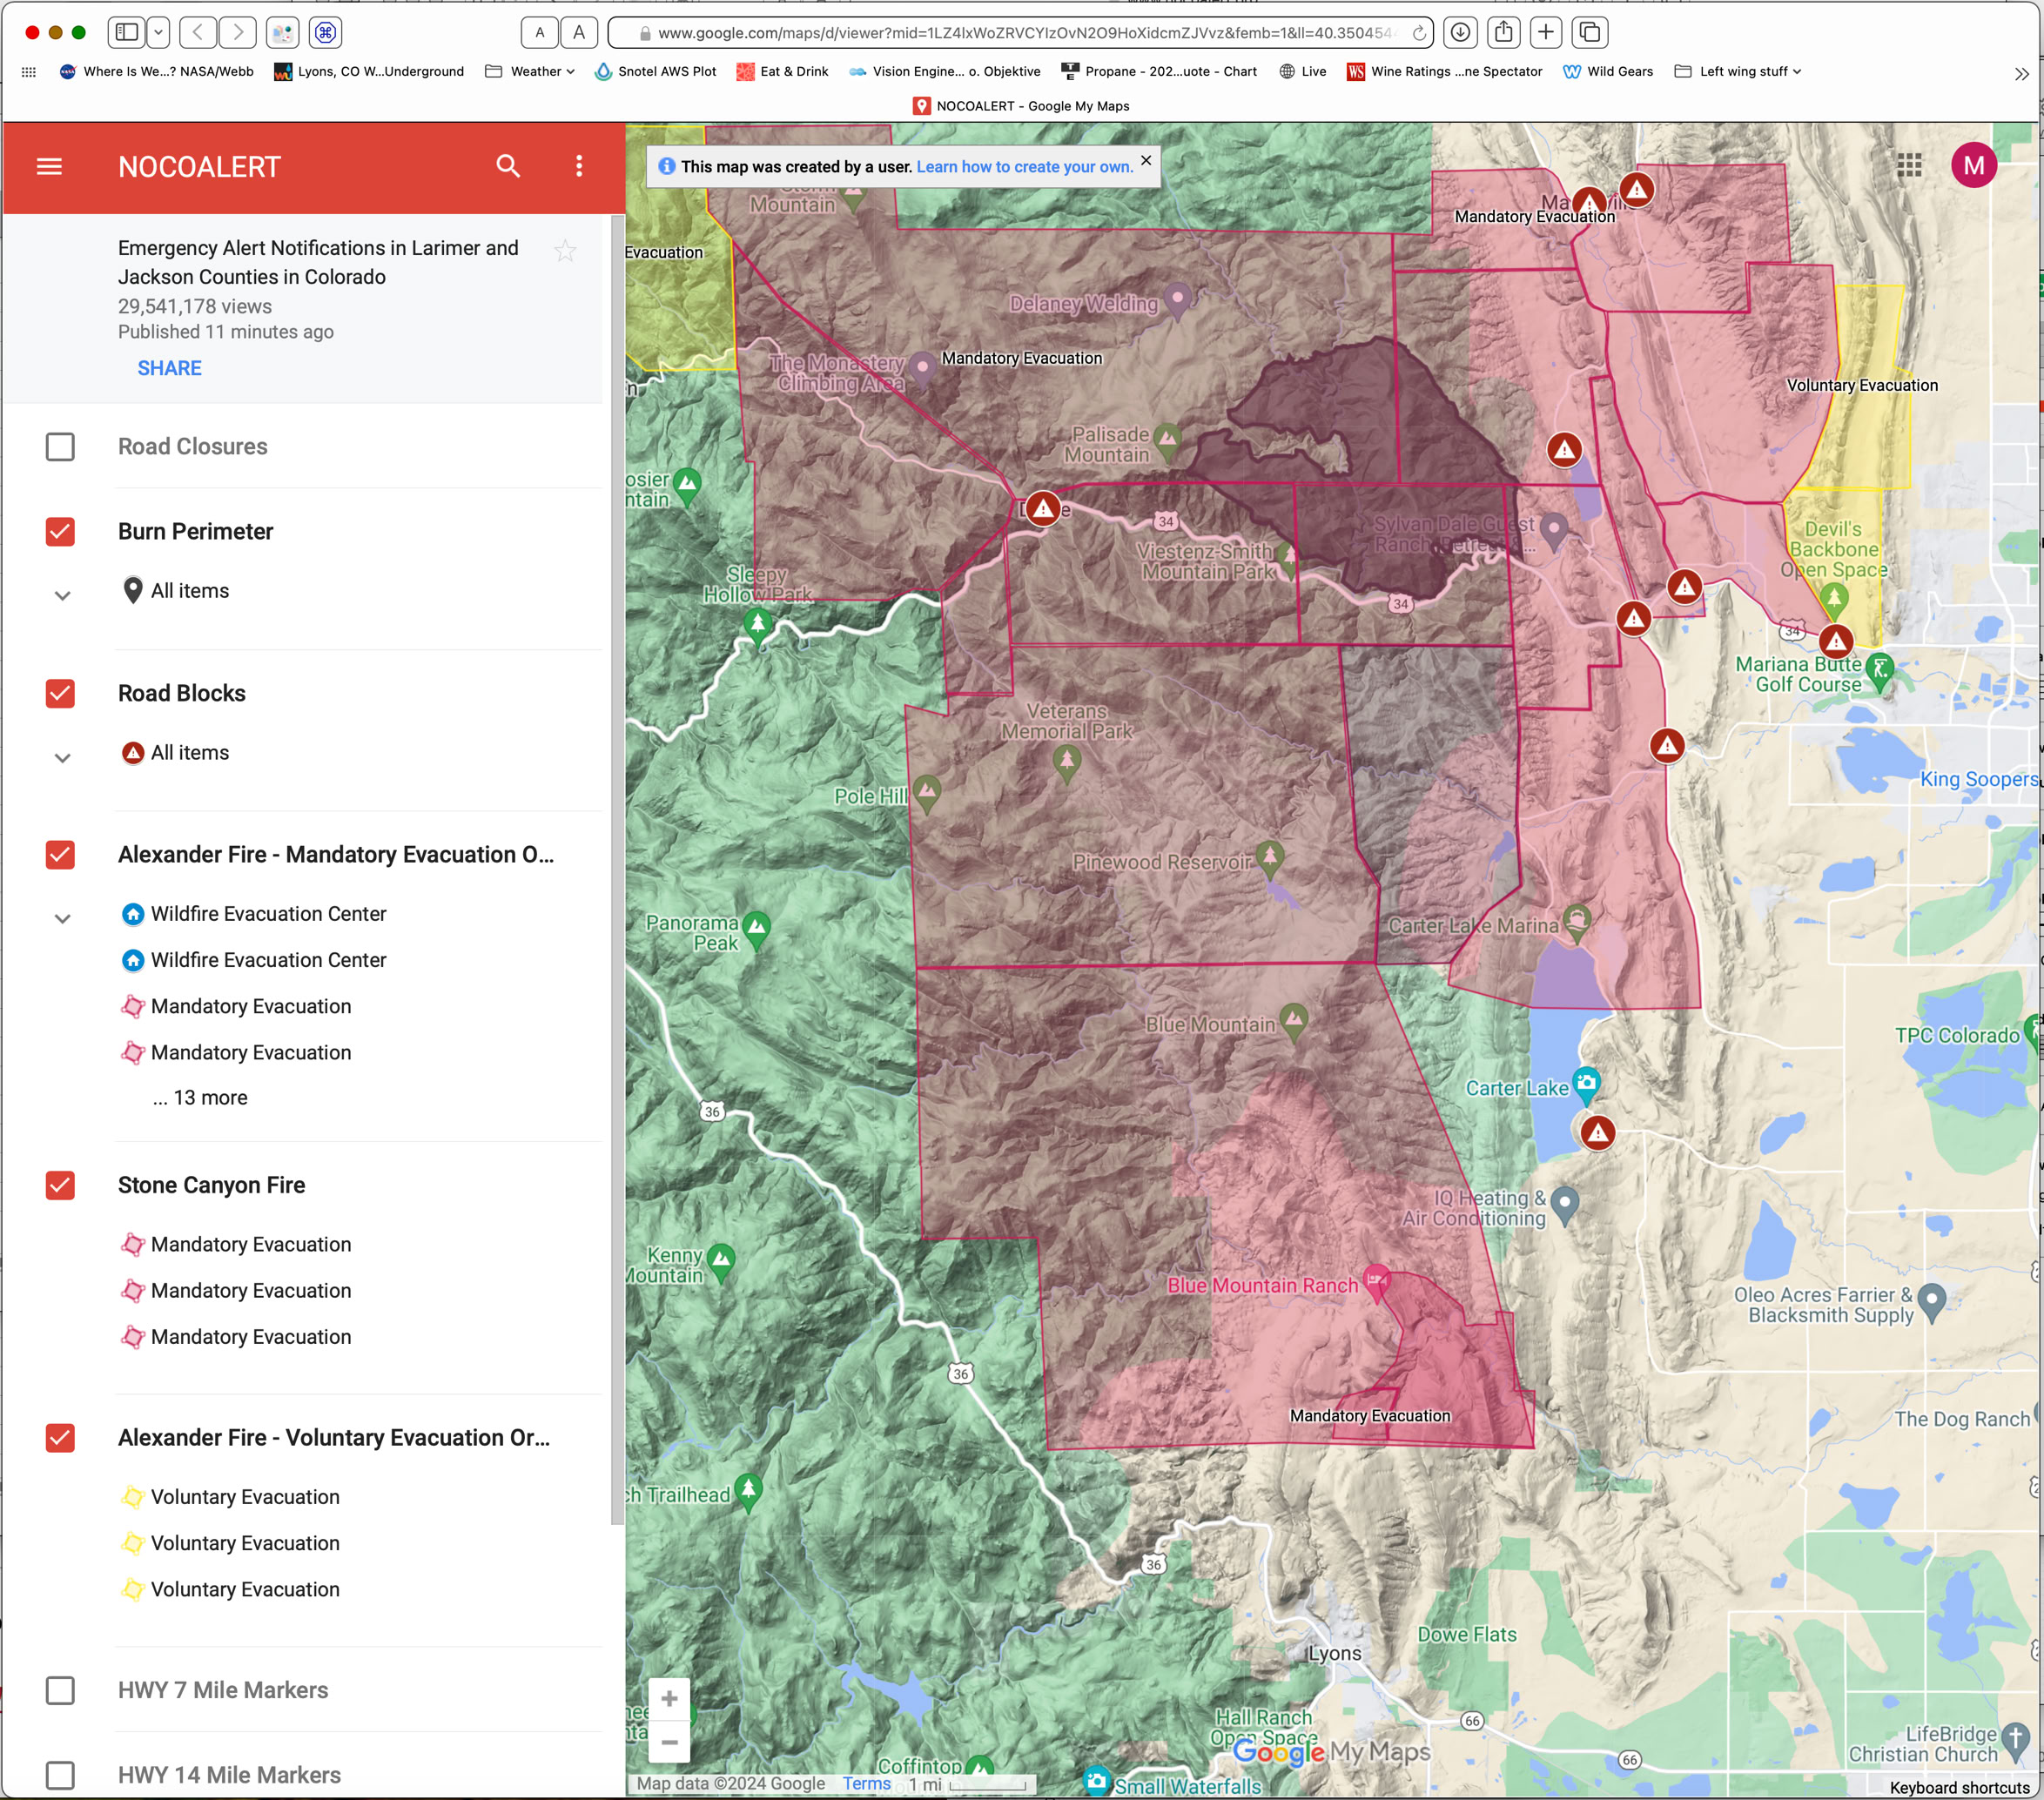Open the Google apps grid
Viewport: 2044px width, 1800px height.
click(1909, 166)
